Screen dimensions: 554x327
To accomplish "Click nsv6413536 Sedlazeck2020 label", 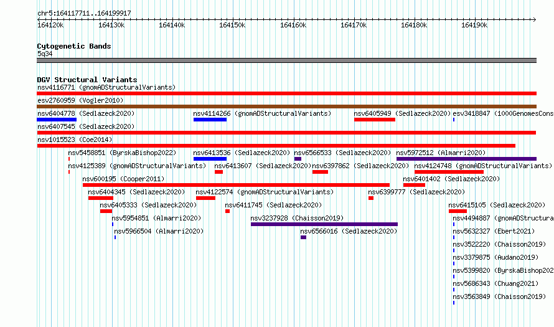I will pyautogui.click(x=242, y=153).
